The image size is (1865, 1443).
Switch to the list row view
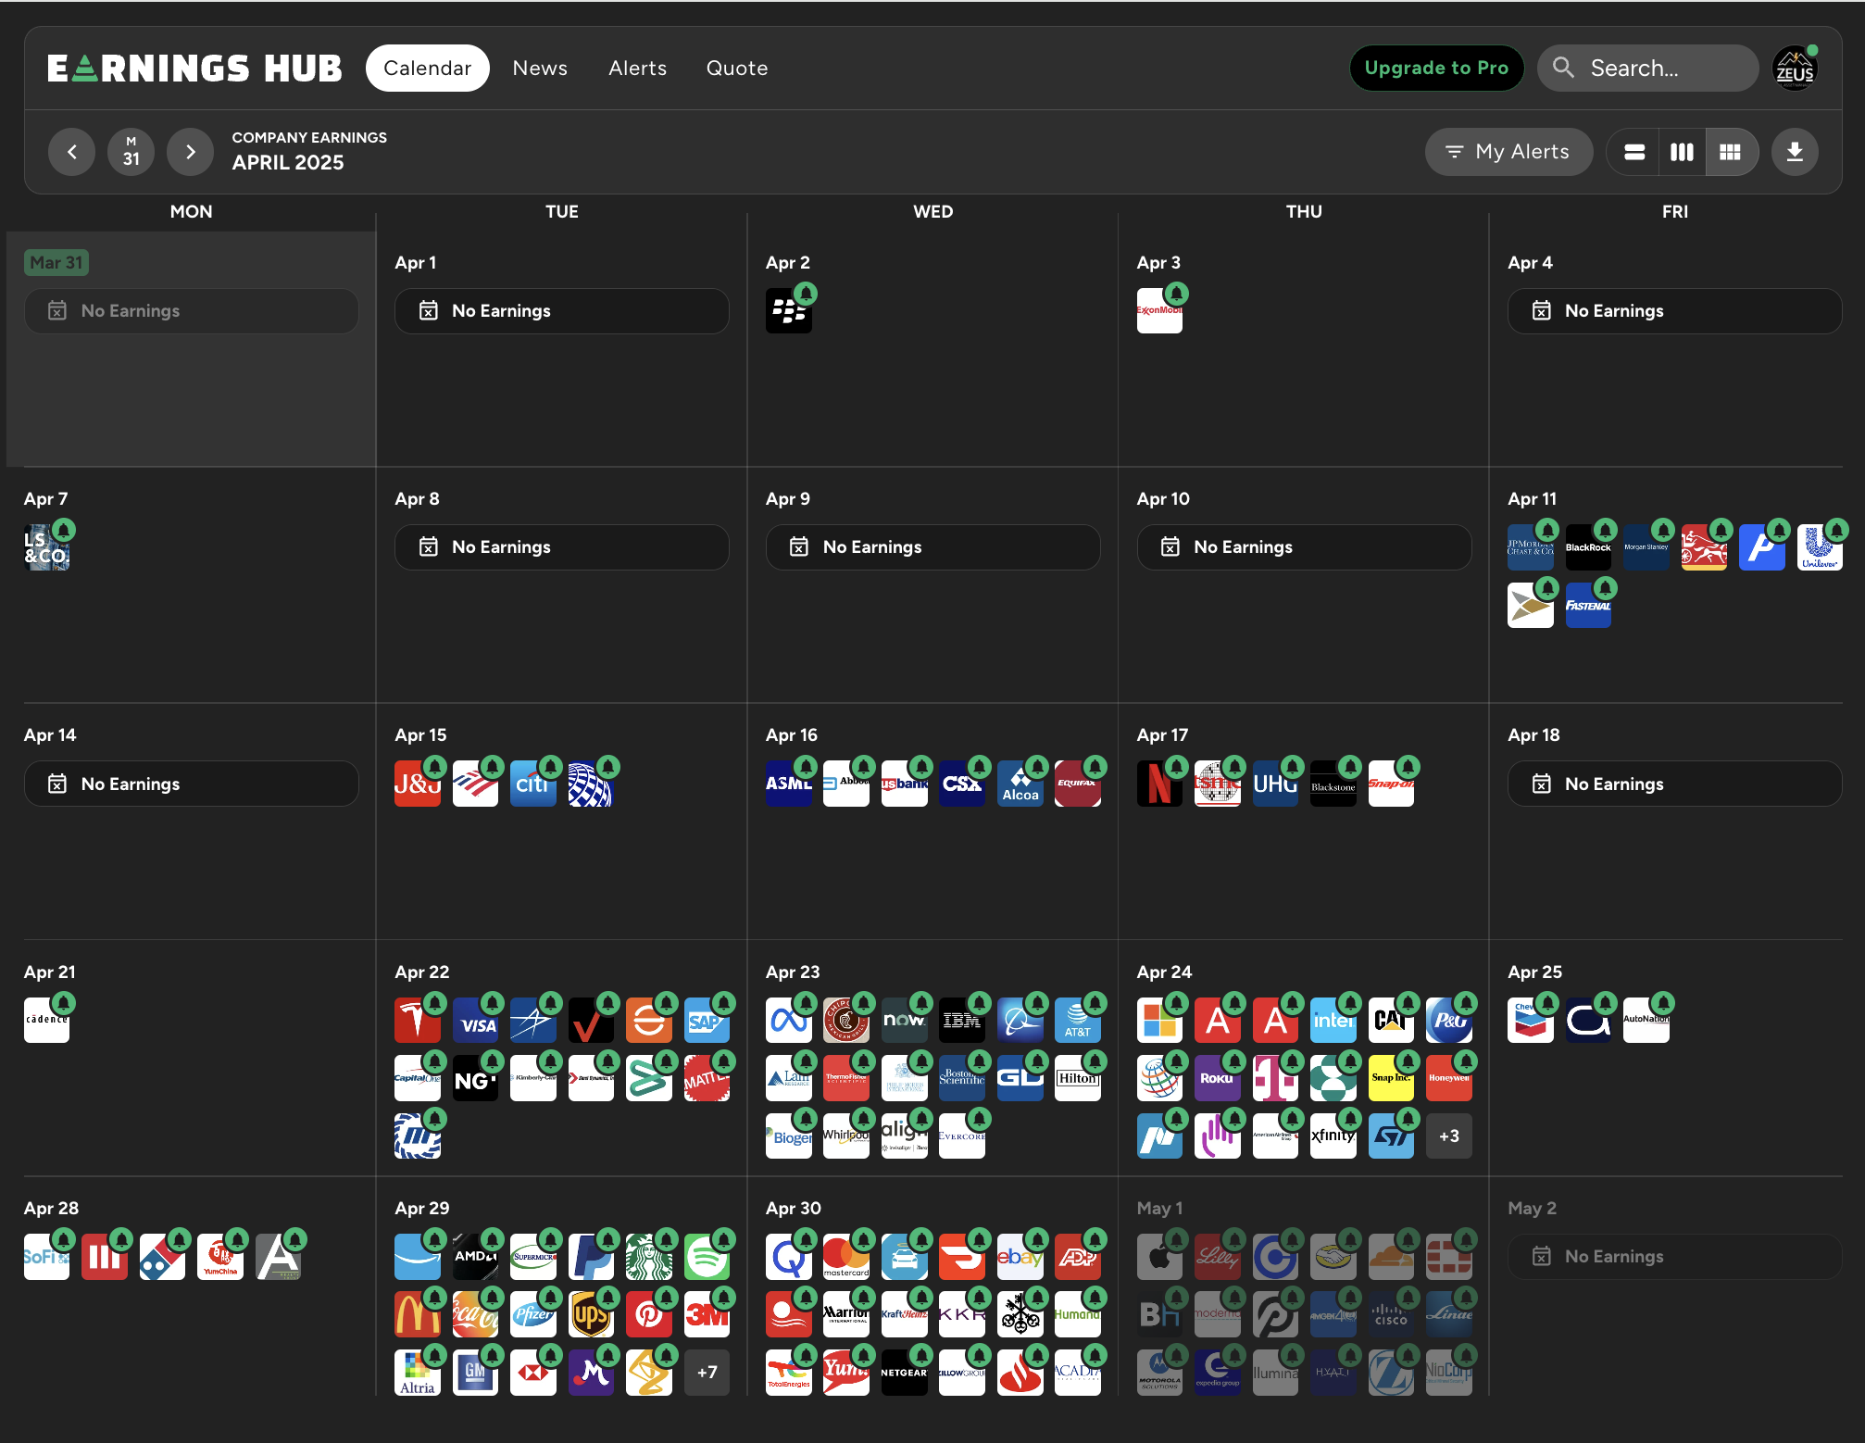coord(1634,152)
